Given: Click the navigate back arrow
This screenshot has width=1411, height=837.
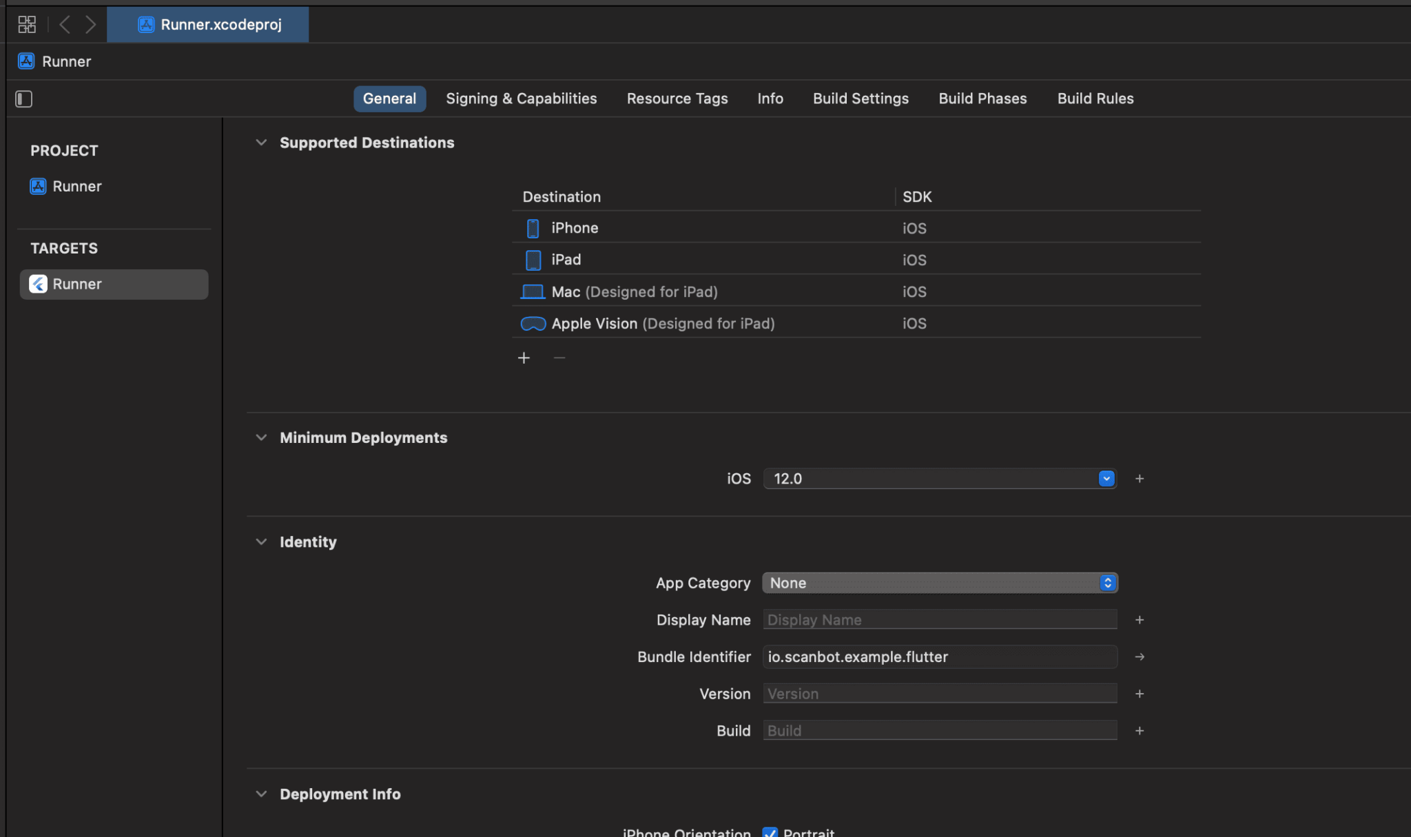Looking at the screenshot, I should click(x=65, y=23).
